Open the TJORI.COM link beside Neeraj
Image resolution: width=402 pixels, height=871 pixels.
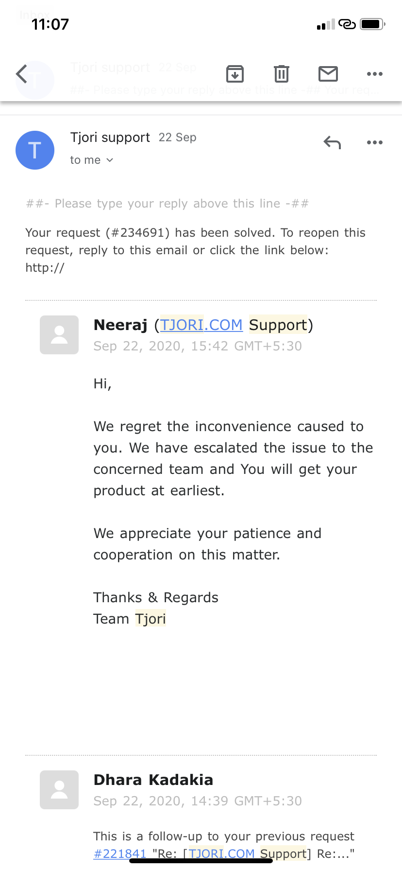[201, 325]
